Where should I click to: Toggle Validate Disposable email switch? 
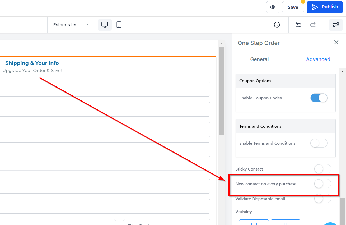coord(322,199)
